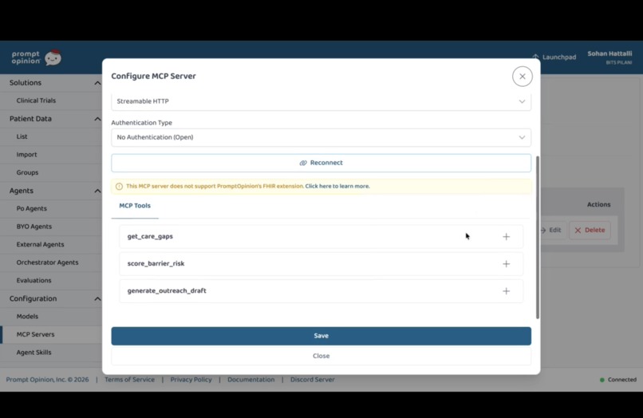Expand generate_outreach_draft tool with plus icon
Image resolution: width=643 pixels, height=418 pixels.
(506, 291)
